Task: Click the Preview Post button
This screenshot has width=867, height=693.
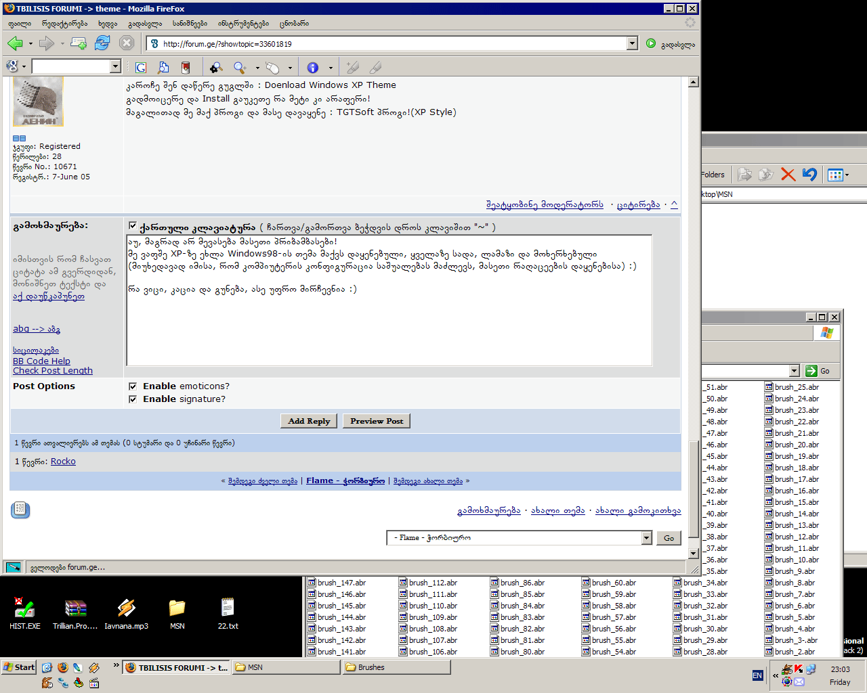Action: 377,421
